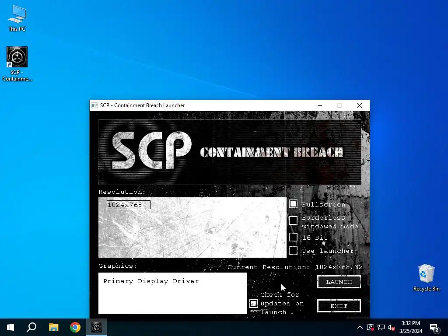Click the muted volume tray icon
448x336 pixels.
pyautogui.click(x=391, y=327)
